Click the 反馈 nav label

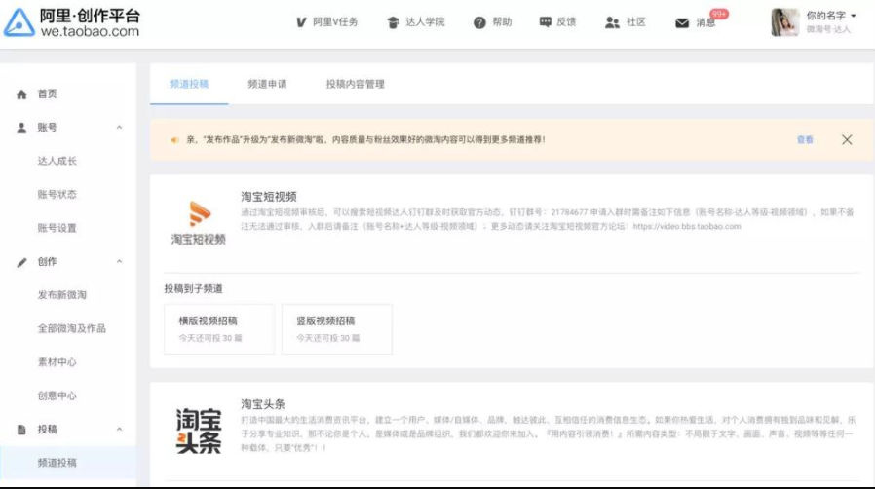(x=566, y=22)
